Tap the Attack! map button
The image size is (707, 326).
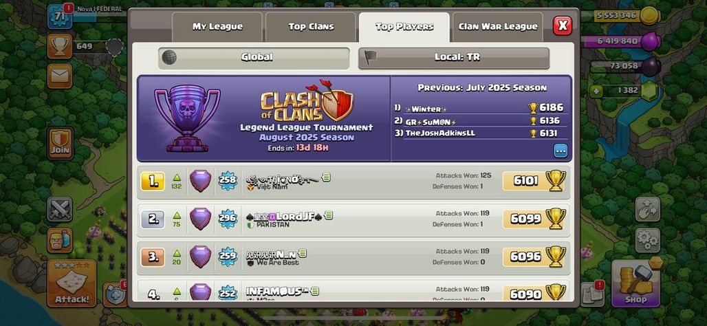72,283
